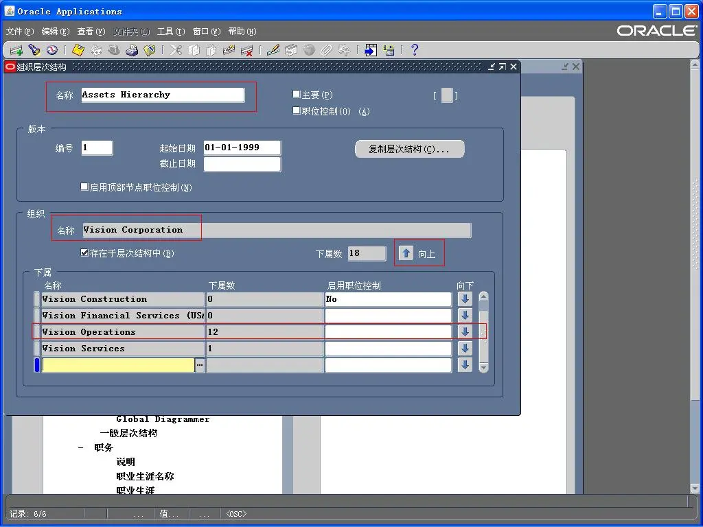Image resolution: width=703 pixels, height=527 pixels.
Task: Click the blue arrow window toolbar icon
Action: point(371,50)
